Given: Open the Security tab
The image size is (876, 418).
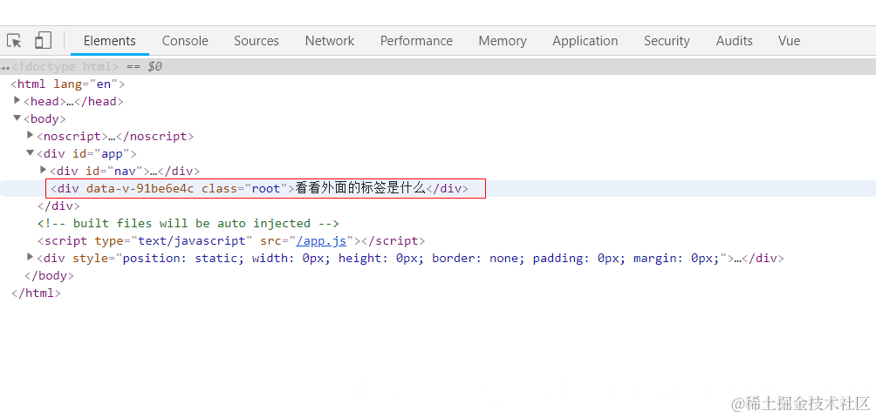Looking at the screenshot, I should 667,41.
